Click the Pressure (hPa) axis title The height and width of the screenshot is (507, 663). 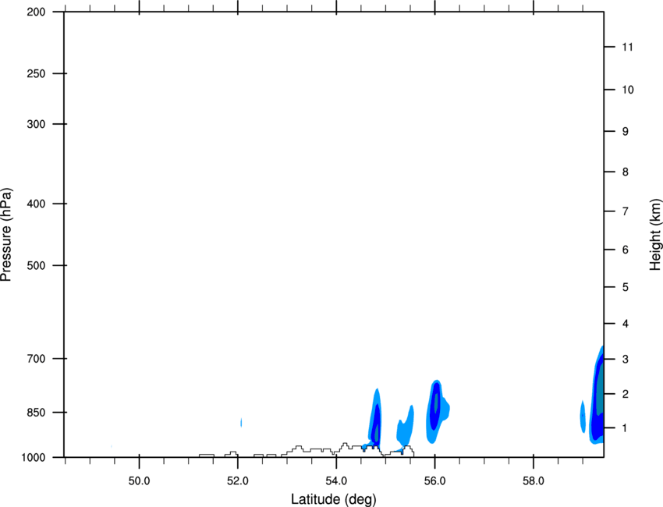tap(6, 235)
